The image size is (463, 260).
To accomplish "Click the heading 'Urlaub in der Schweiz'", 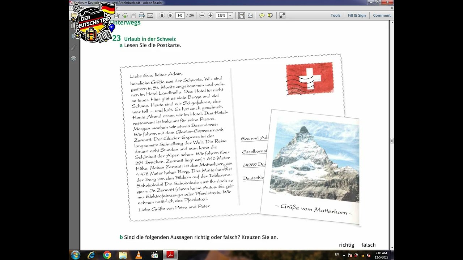I will point(150,39).
